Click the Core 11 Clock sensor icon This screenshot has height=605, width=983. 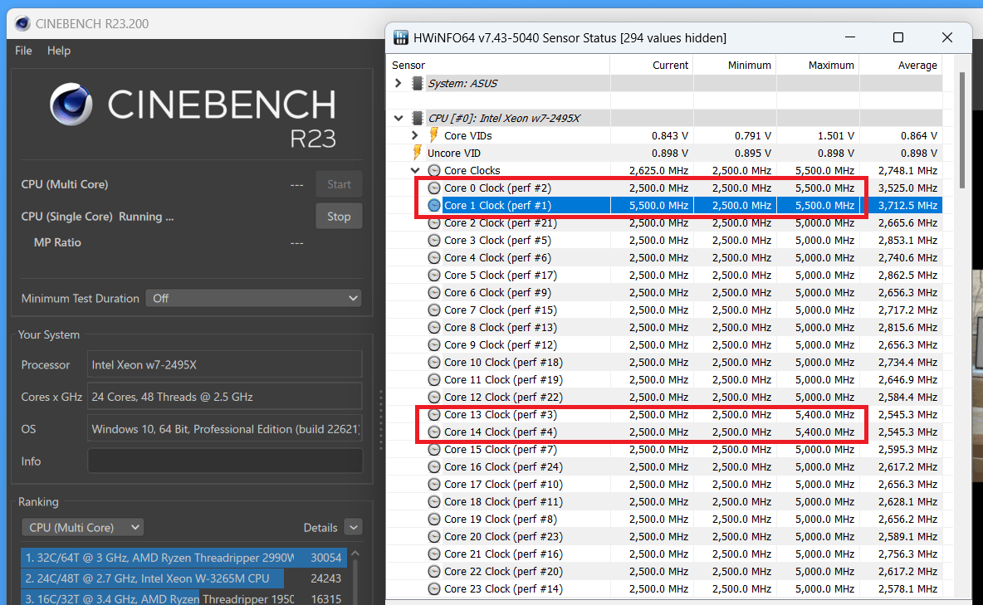[434, 380]
